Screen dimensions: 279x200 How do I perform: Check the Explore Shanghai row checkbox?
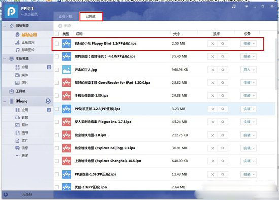(x=57, y=161)
